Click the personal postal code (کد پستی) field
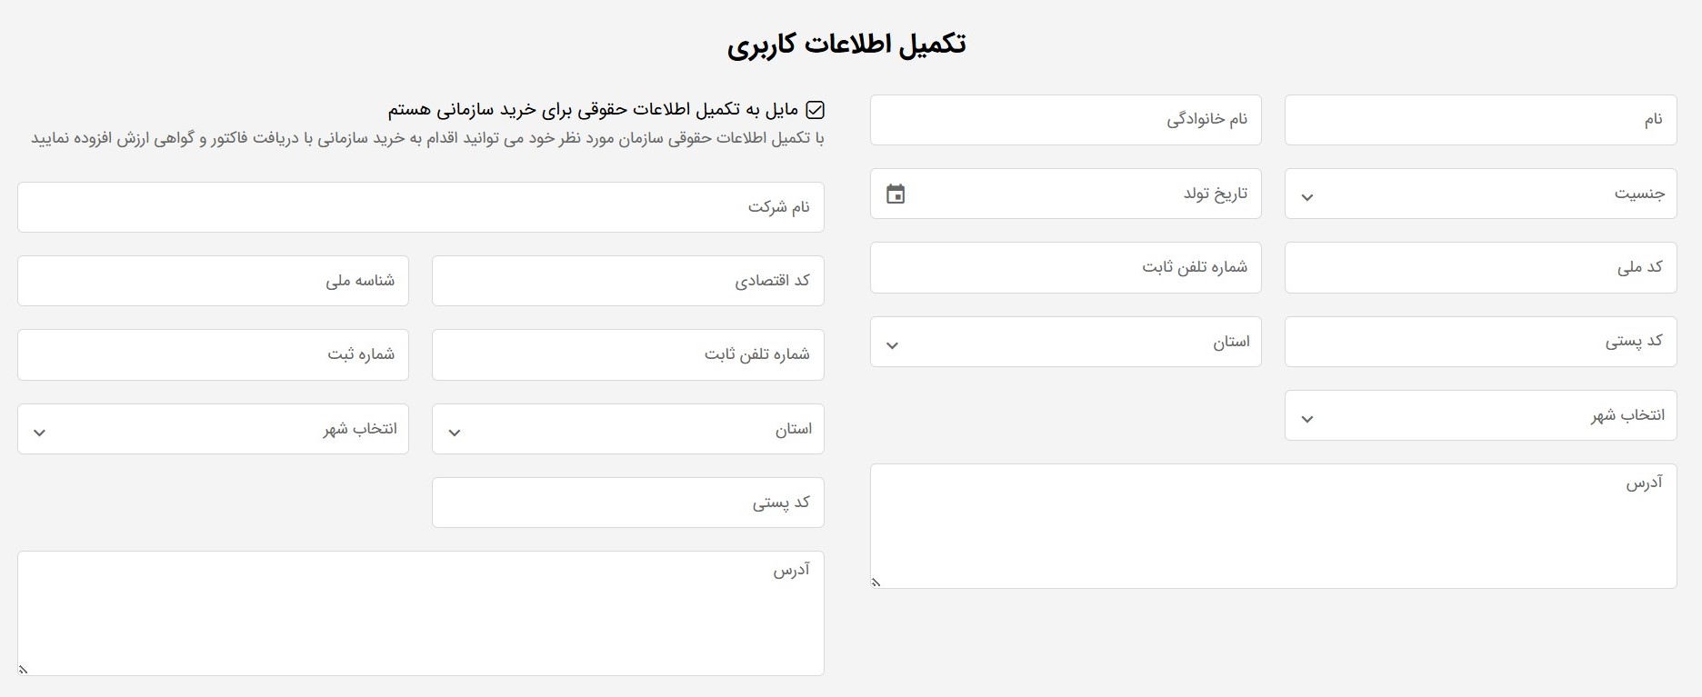The image size is (1702, 697). coord(1480,342)
